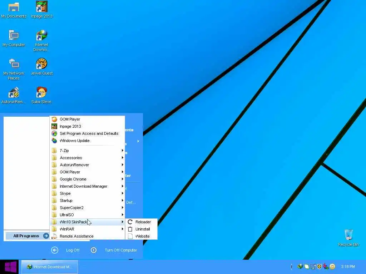Click the Remote Assistance entry text

(76, 236)
